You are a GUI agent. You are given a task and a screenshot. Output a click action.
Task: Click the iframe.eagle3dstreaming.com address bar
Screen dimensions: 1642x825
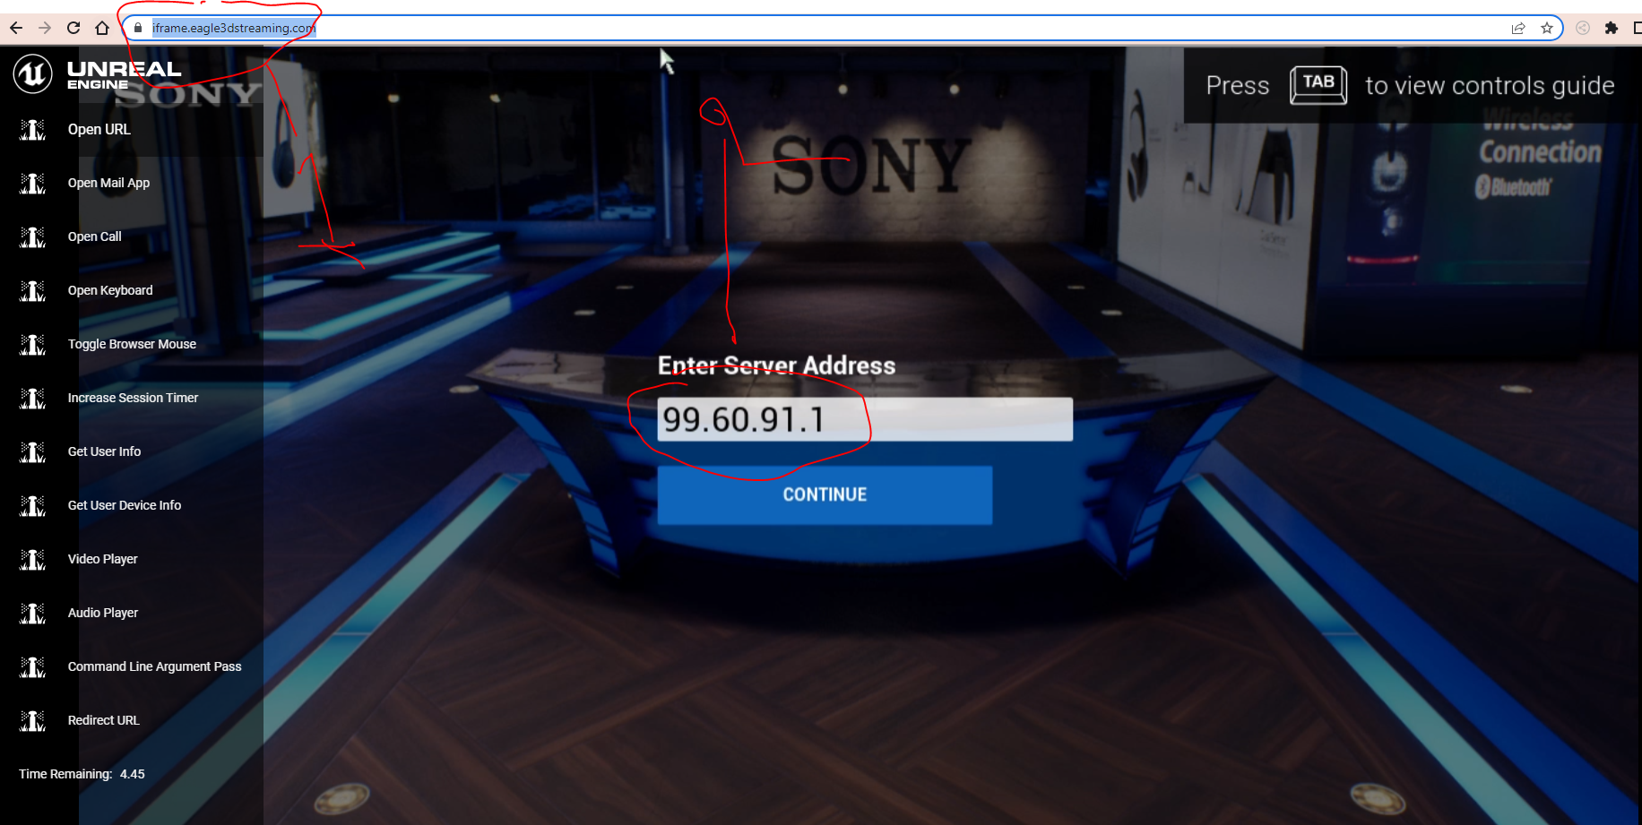[x=843, y=28]
